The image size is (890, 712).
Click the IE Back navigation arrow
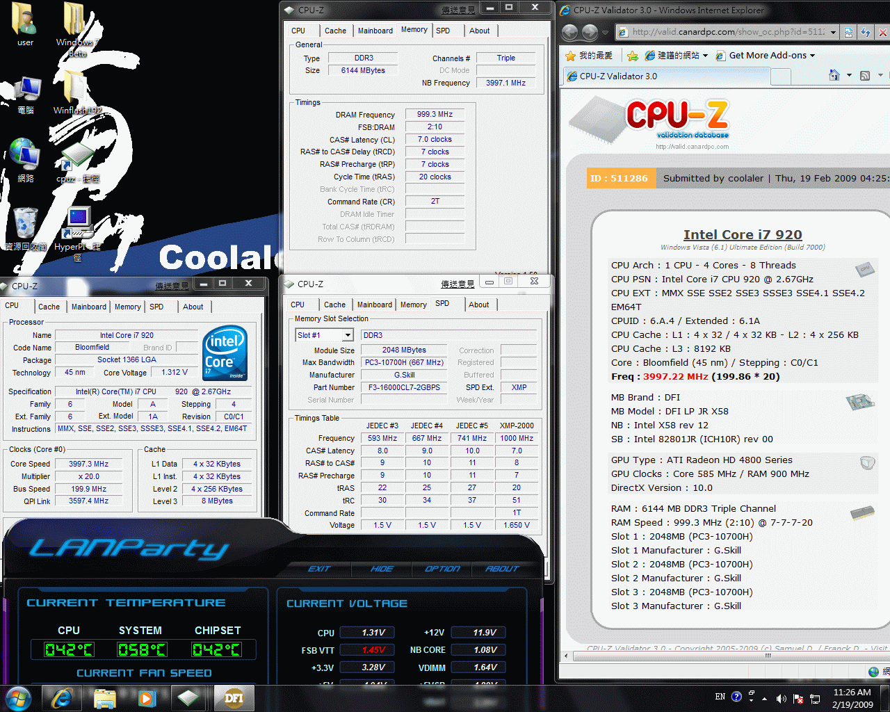click(570, 32)
